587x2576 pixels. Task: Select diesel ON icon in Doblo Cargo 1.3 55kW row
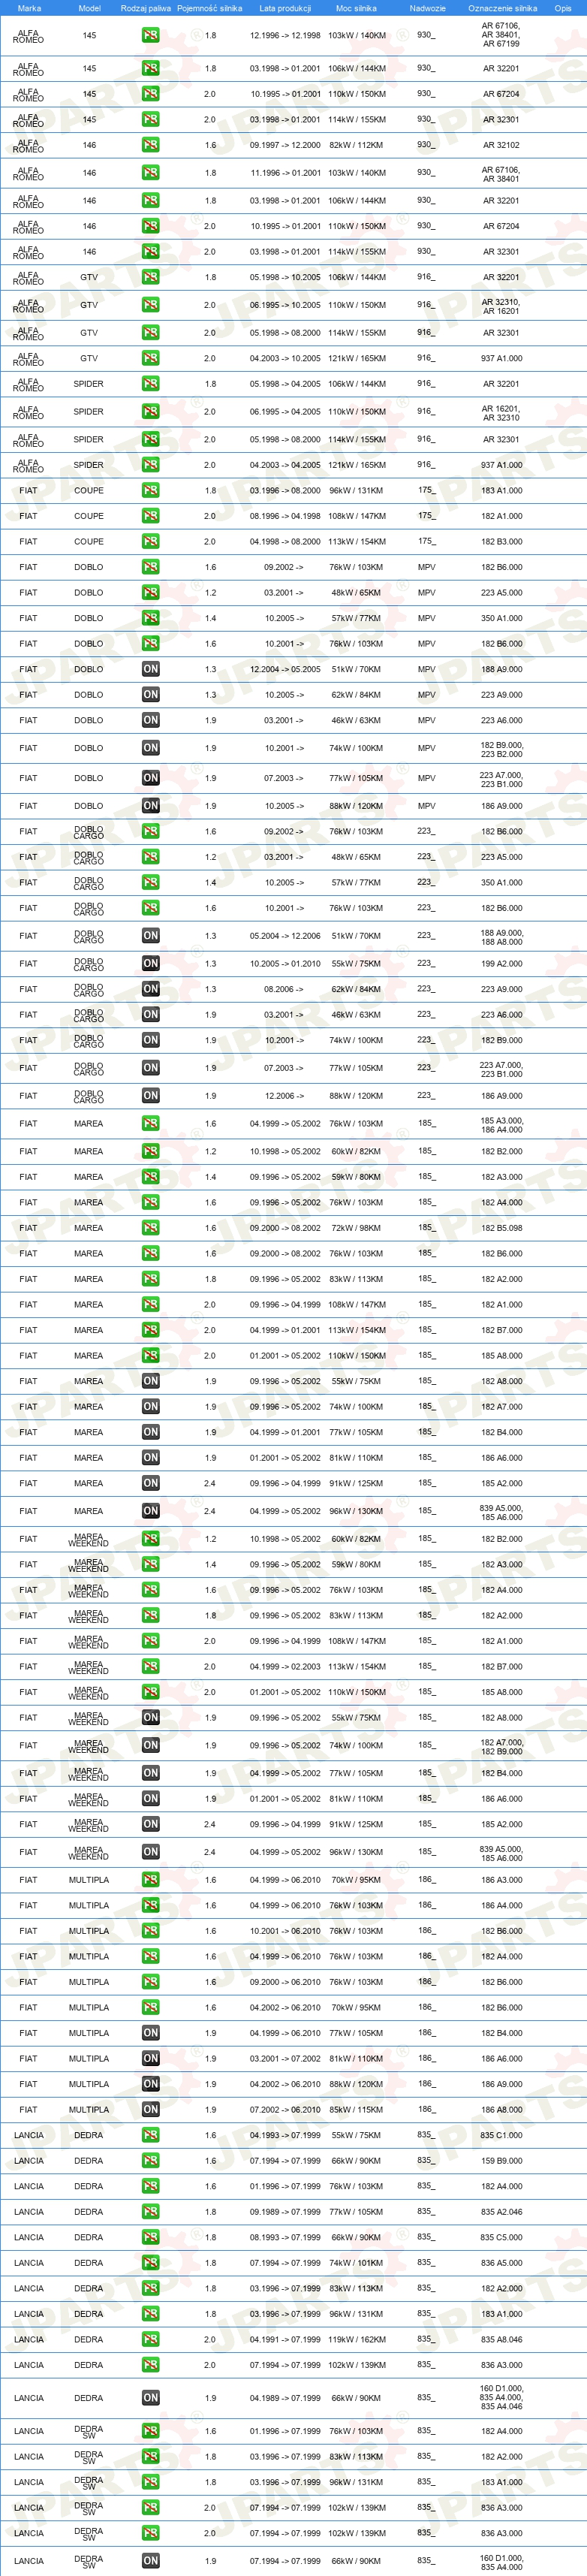[x=150, y=964]
